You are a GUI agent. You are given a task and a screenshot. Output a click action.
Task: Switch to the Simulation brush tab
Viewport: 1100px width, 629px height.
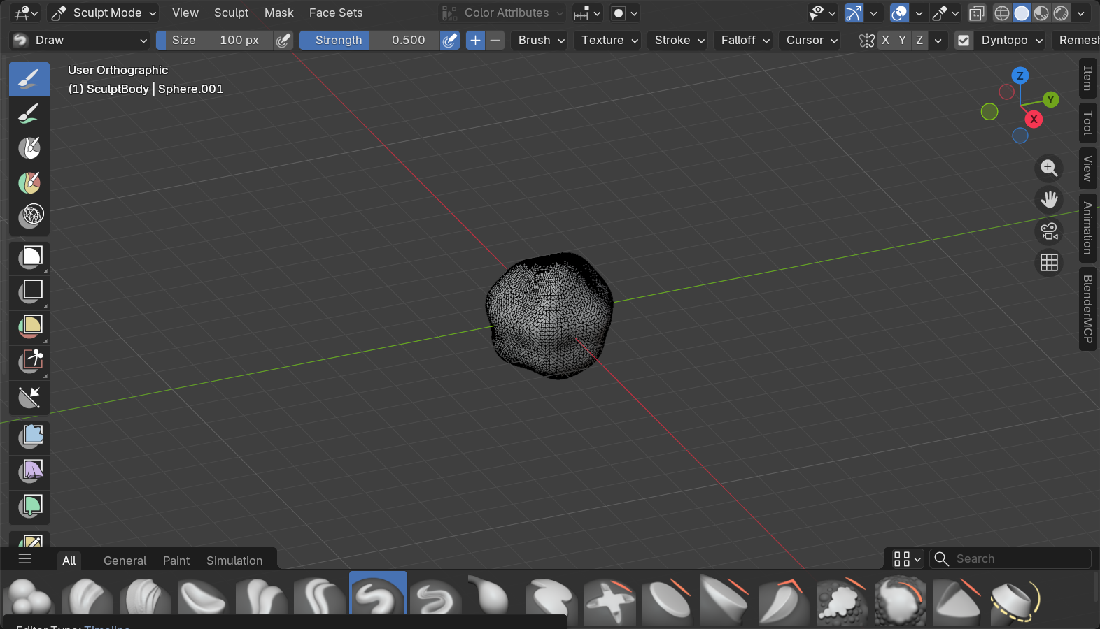tap(234, 561)
